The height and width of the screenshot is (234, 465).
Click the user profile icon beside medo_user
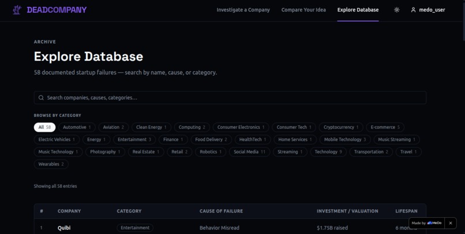coord(413,10)
